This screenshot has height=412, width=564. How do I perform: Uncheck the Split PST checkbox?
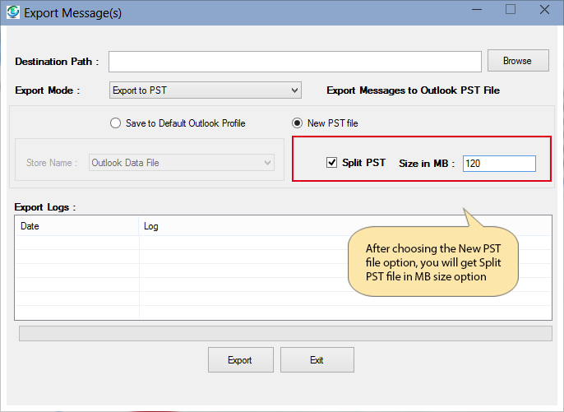(x=332, y=163)
